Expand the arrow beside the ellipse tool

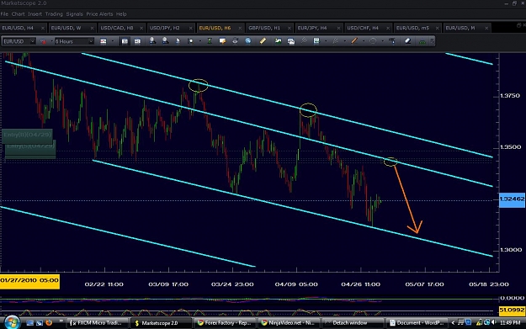tap(382, 41)
